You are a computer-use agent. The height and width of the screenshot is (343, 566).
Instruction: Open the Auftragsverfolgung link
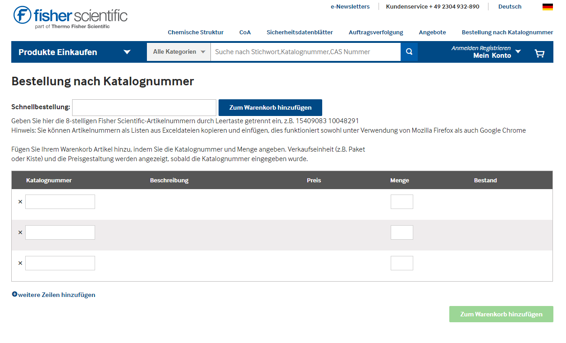(376, 32)
